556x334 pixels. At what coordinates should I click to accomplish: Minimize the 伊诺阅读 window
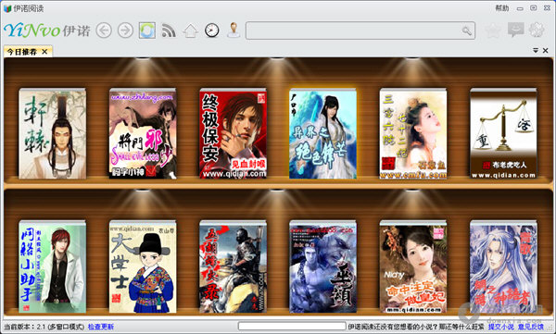pyautogui.click(x=520, y=8)
